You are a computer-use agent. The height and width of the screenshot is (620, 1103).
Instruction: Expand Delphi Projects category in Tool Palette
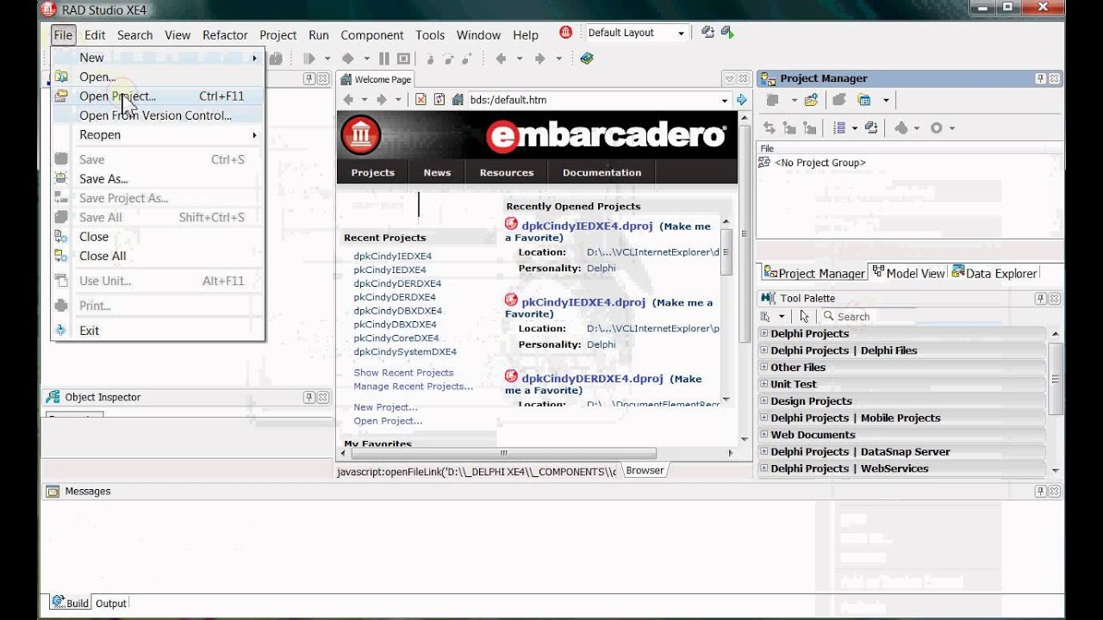click(x=763, y=333)
